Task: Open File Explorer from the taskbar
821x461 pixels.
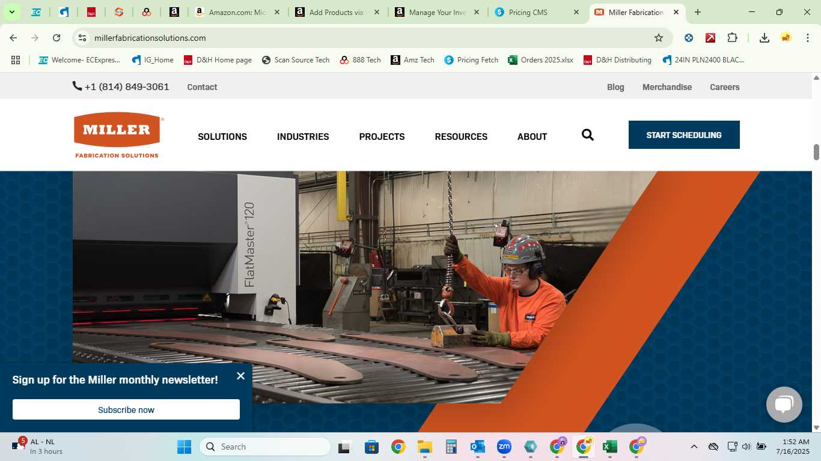Action: (x=425, y=447)
